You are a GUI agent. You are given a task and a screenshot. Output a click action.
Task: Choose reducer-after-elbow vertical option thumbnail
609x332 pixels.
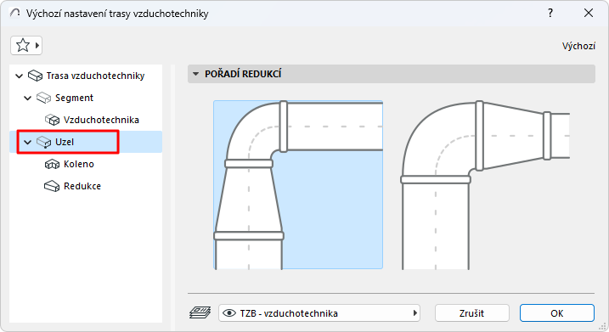(x=298, y=185)
